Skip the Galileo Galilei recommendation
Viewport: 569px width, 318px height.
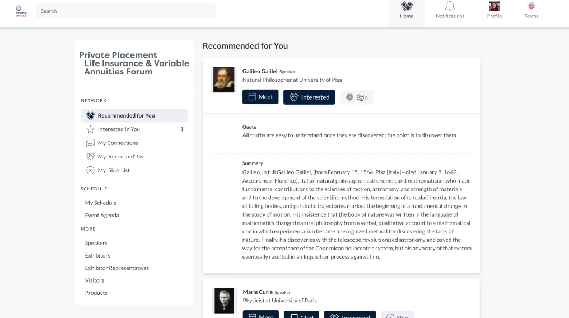click(x=357, y=97)
